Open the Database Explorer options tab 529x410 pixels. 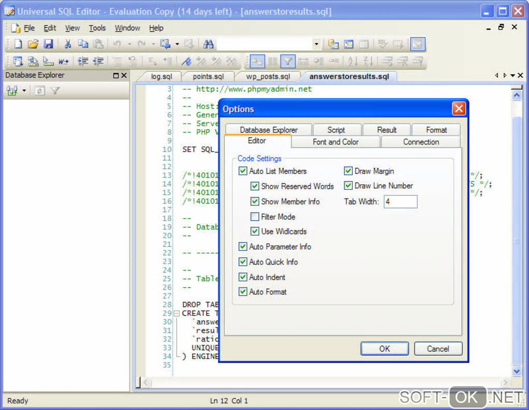point(269,130)
